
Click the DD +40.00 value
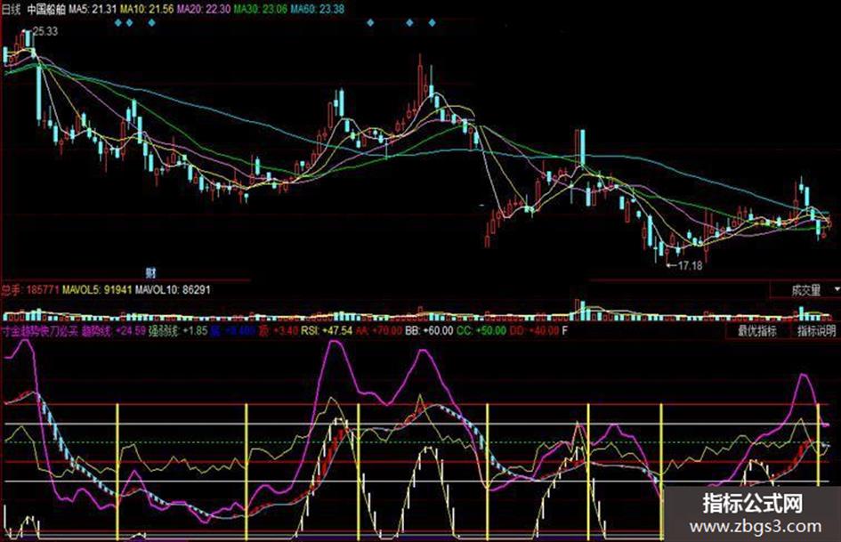534,330
